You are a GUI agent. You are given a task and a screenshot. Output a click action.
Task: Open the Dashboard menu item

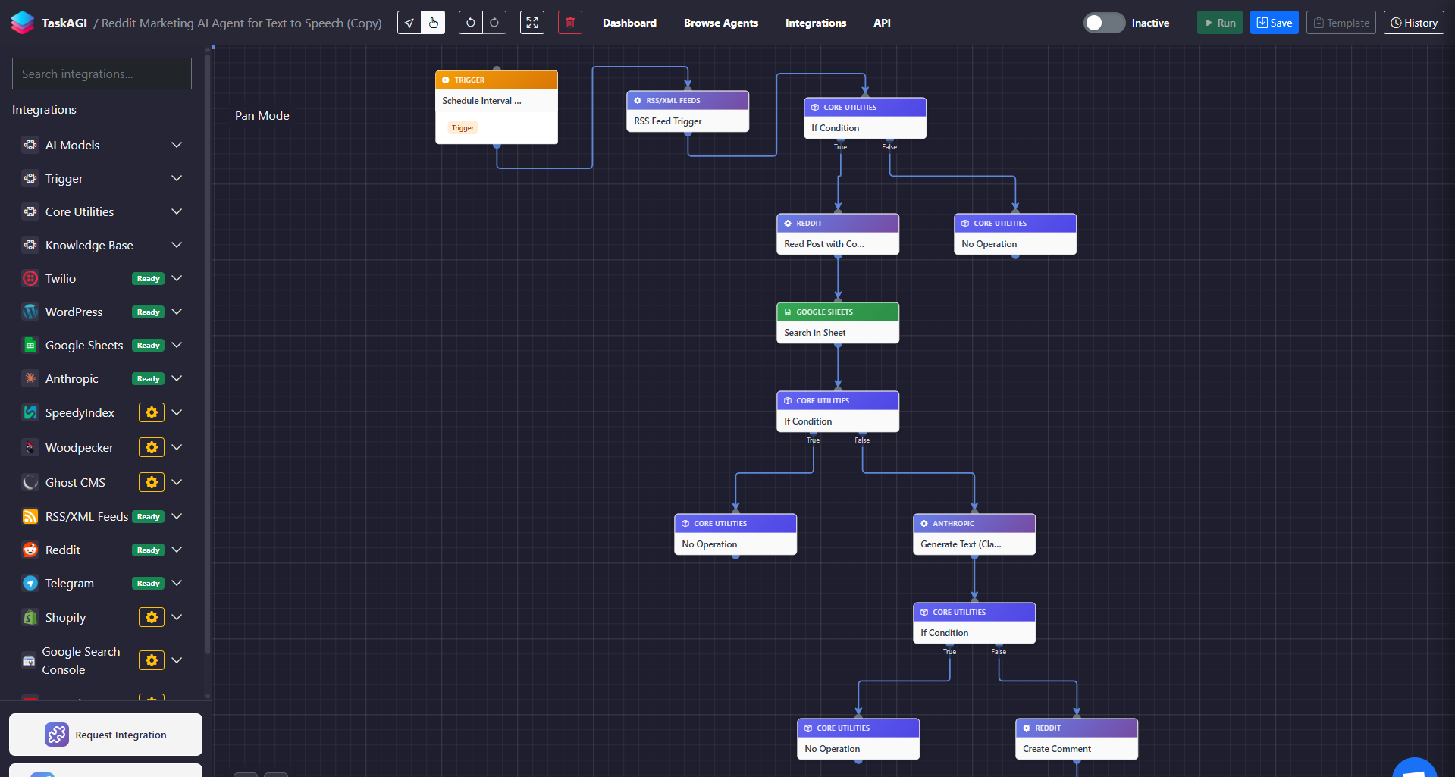click(x=629, y=23)
